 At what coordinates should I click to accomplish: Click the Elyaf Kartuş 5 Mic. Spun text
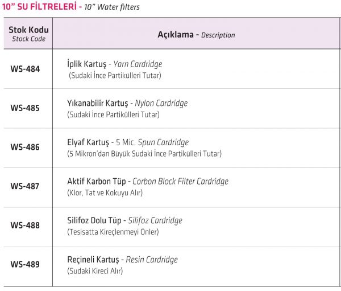128,142
